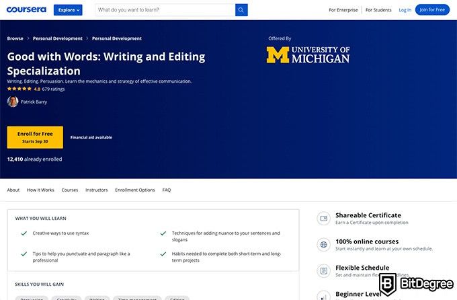Click checkmark beside 'Techniques for adding nuance'
The height and width of the screenshot is (300, 457).
coord(163,233)
